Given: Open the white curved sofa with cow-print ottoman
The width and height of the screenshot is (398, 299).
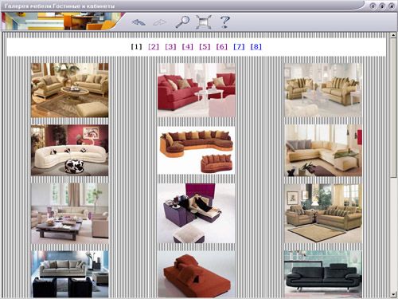Looking at the screenshot, I should [x=69, y=150].
